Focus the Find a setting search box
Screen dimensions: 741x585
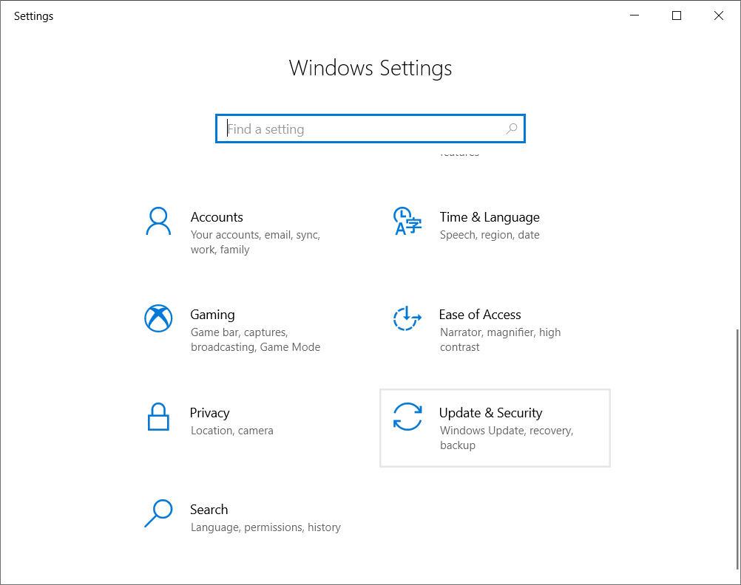point(370,129)
